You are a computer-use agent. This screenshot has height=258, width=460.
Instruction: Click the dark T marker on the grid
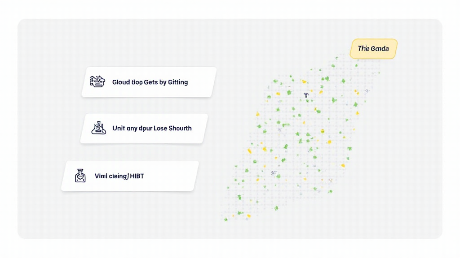coord(306,95)
